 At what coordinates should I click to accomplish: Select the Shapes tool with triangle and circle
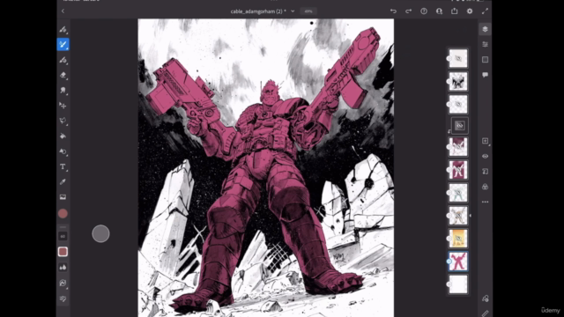click(63, 151)
